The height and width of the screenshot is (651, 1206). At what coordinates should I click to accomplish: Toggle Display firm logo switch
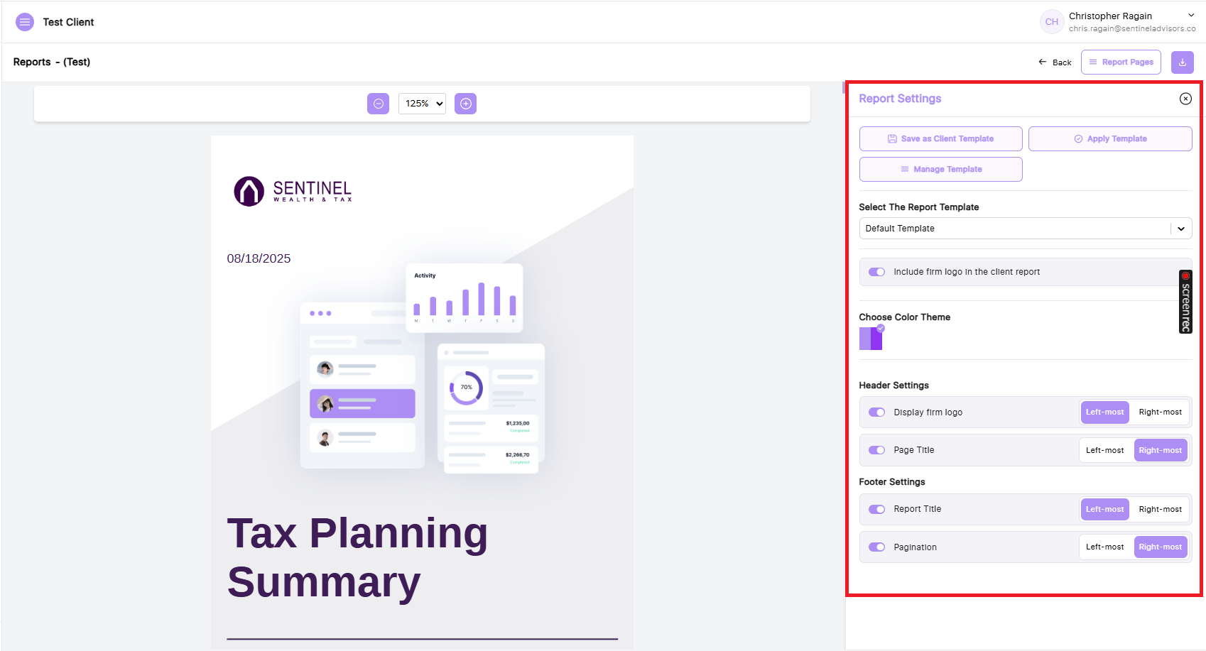pyautogui.click(x=876, y=412)
